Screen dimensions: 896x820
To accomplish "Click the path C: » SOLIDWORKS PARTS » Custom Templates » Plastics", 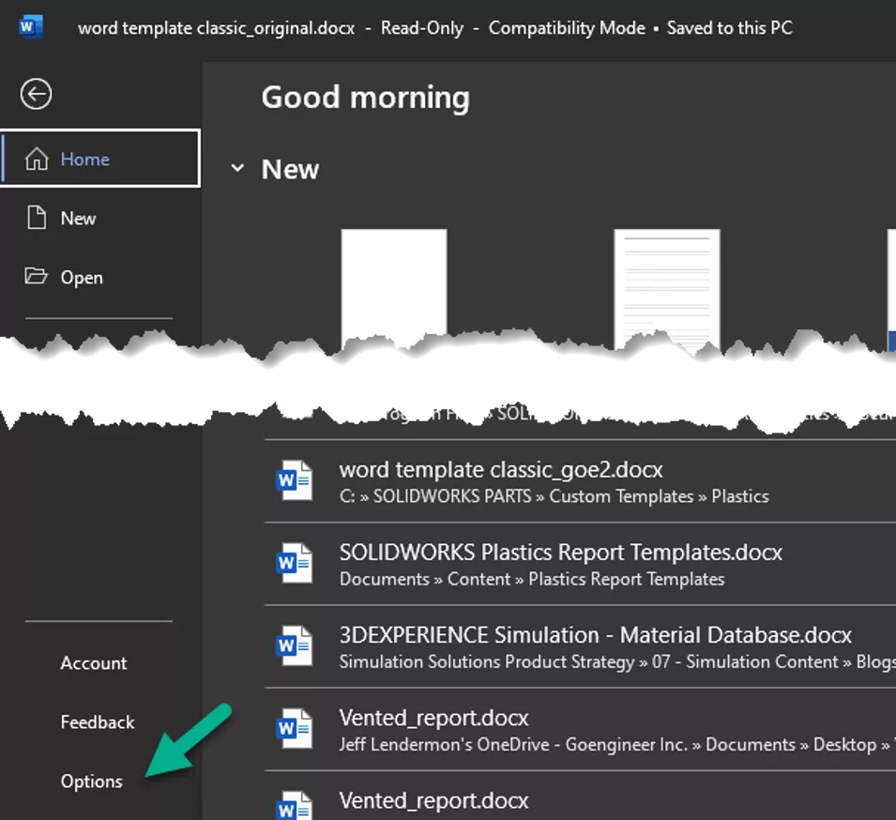I will pyautogui.click(x=554, y=496).
